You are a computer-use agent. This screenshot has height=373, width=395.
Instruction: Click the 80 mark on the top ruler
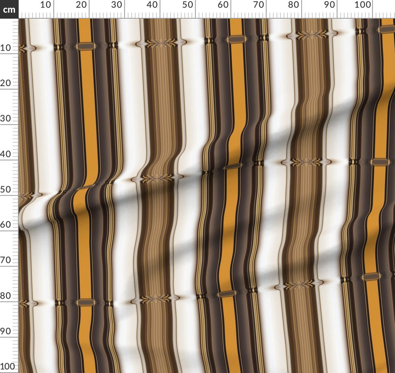pos(294,4)
